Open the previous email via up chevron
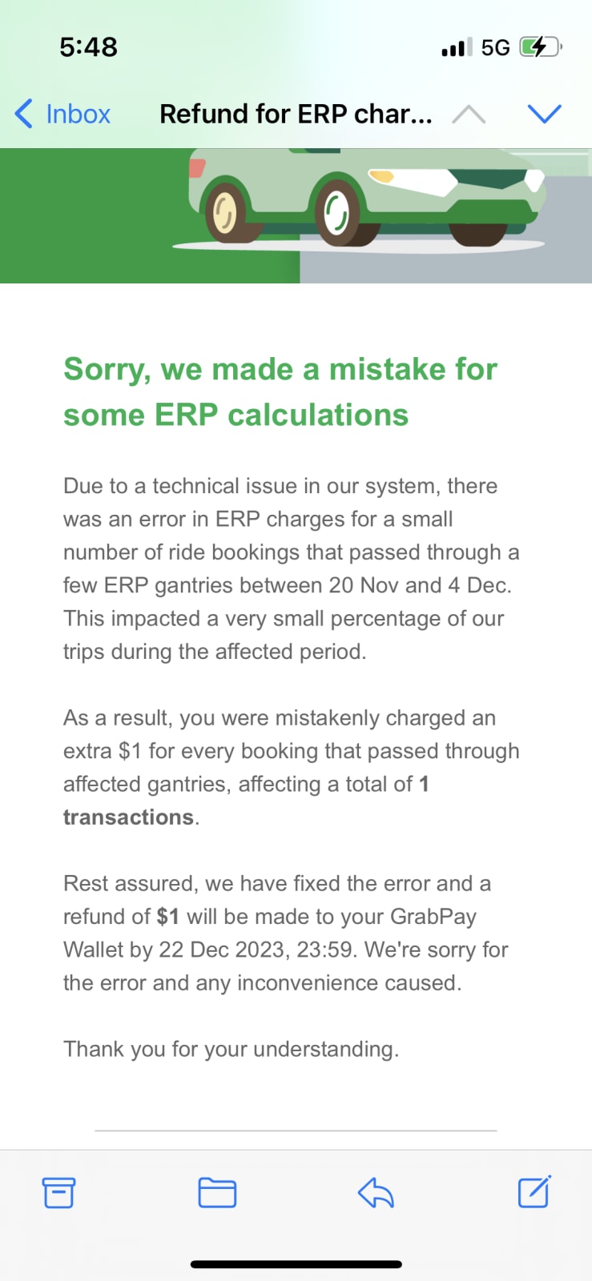Viewport: 592px width, 1281px height. (469, 114)
